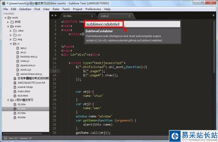Click line number 13 in the gutter
Image resolution: width=218 pixels, height=142 pixels.
point(54,71)
